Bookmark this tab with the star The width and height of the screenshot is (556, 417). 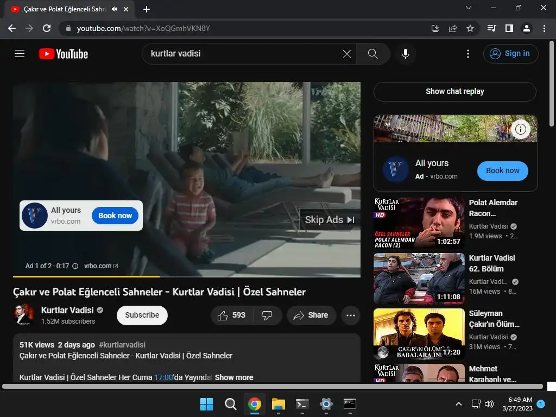[470, 28]
